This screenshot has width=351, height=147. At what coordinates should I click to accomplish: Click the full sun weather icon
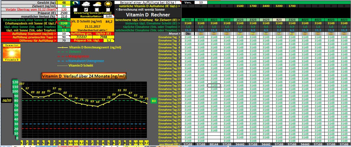point(108,4)
